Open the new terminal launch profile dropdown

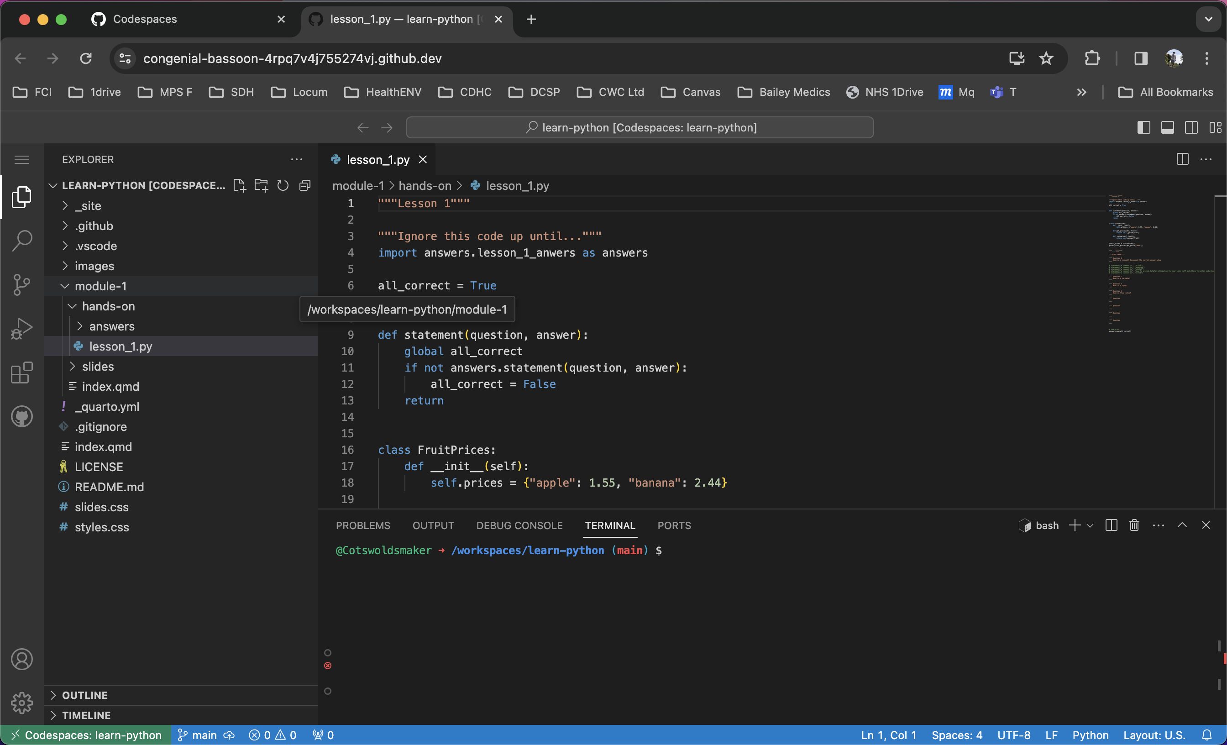1090,525
